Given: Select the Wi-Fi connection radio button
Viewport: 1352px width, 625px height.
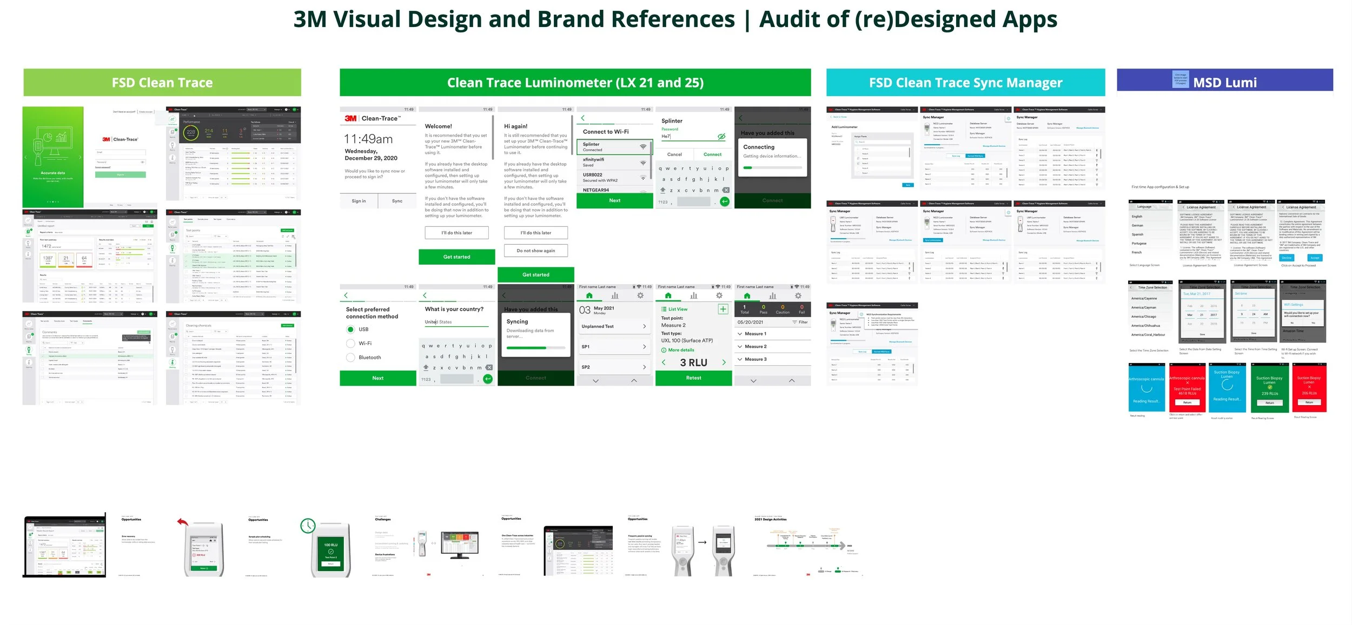Looking at the screenshot, I should [x=350, y=344].
